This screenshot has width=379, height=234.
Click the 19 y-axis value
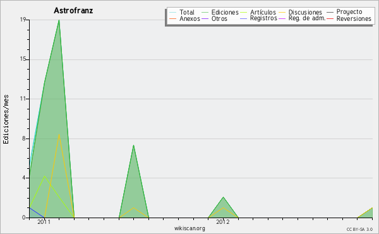point(23,20)
